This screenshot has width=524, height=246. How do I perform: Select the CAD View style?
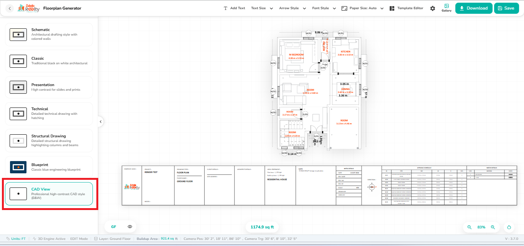(49, 194)
